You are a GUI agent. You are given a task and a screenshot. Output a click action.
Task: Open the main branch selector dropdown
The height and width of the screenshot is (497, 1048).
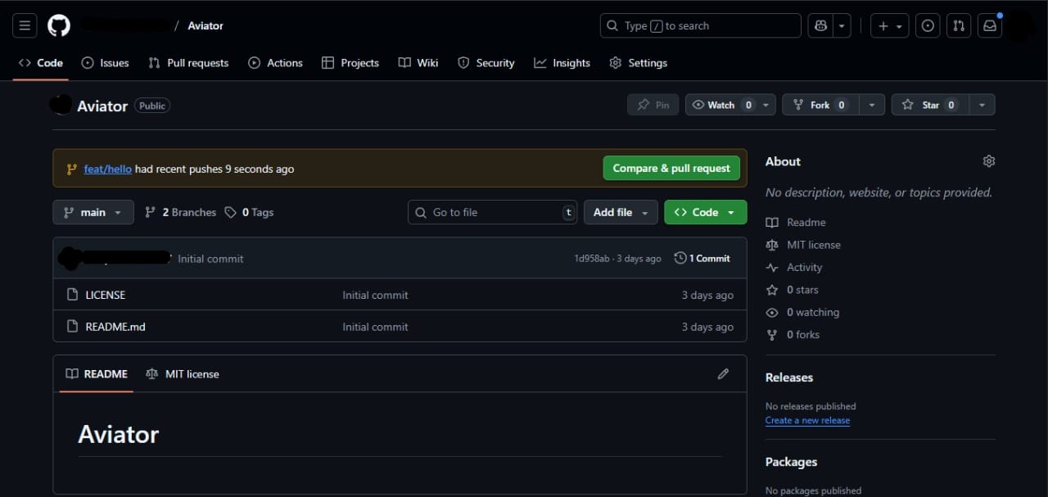pyautogui.click(x=93, y=212)
